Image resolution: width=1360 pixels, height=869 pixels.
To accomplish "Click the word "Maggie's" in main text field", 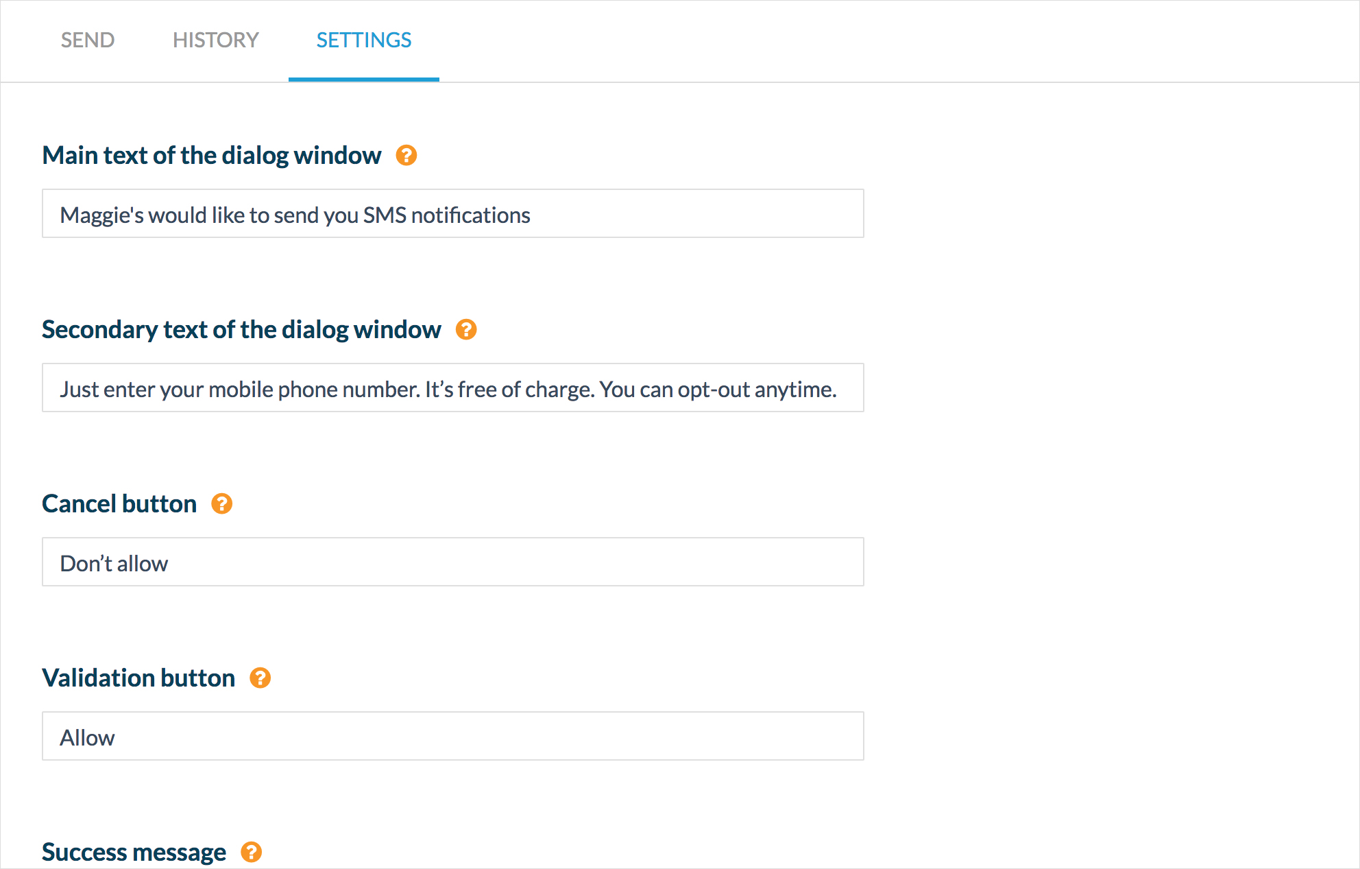I will [101, 215].
